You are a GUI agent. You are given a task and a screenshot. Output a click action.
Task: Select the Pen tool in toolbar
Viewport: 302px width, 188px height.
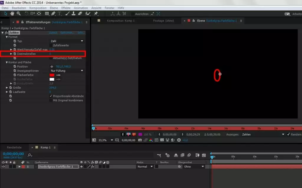(x=53, y=14)
